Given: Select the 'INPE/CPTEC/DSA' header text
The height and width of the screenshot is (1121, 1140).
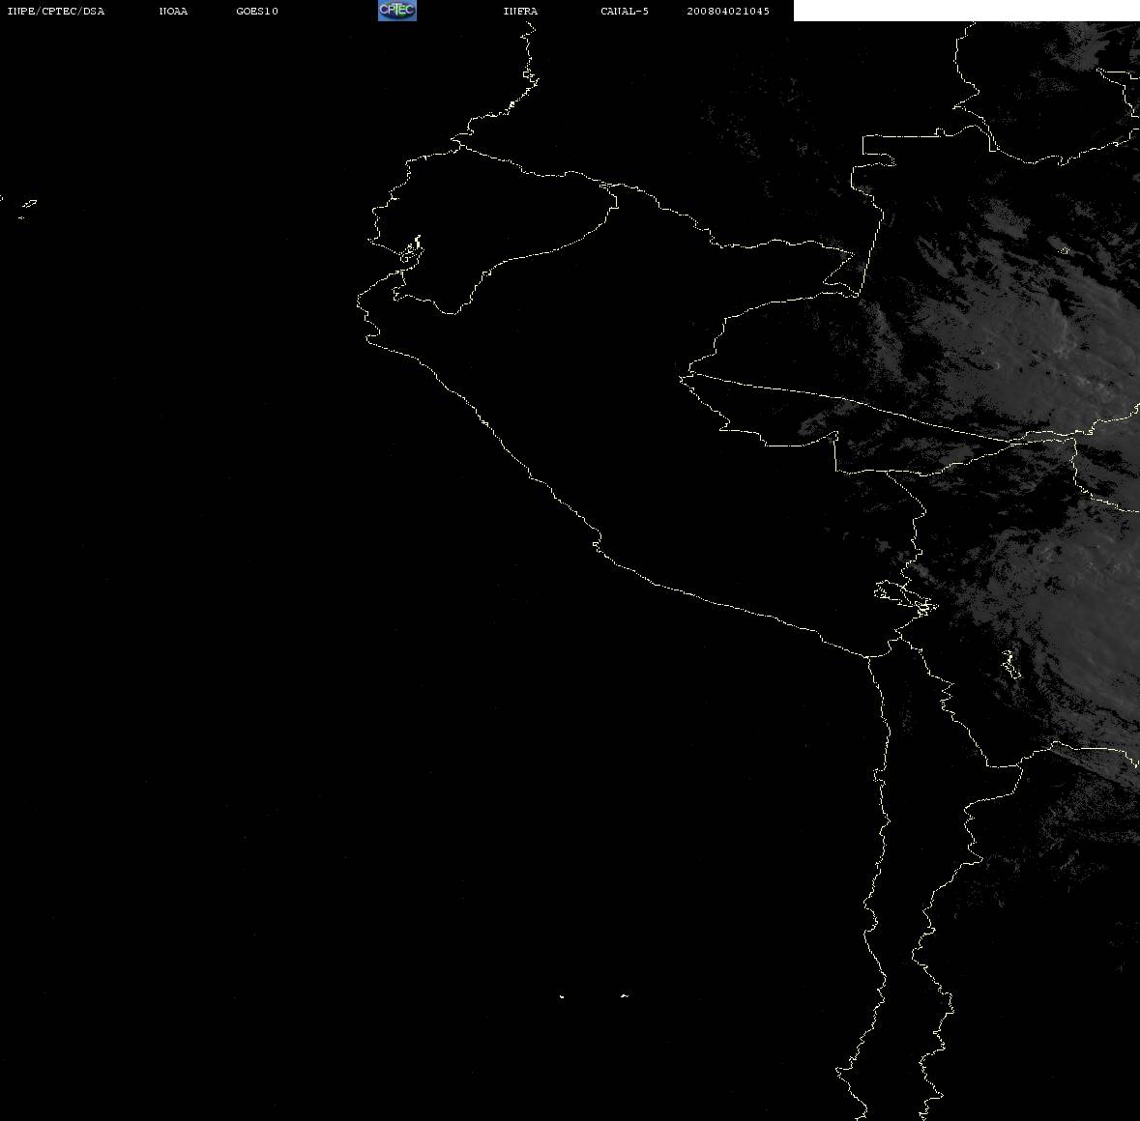Looking at the screenshot, I should (x=56, y=11).
